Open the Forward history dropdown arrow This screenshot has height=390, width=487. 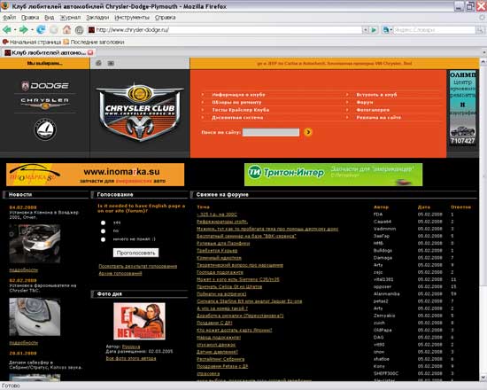point(32,30)
